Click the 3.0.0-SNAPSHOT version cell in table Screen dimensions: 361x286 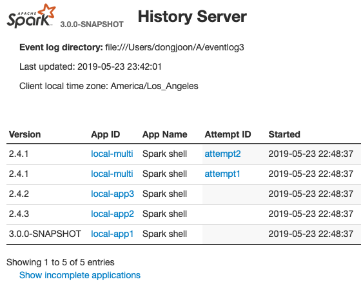click(45, 234)
